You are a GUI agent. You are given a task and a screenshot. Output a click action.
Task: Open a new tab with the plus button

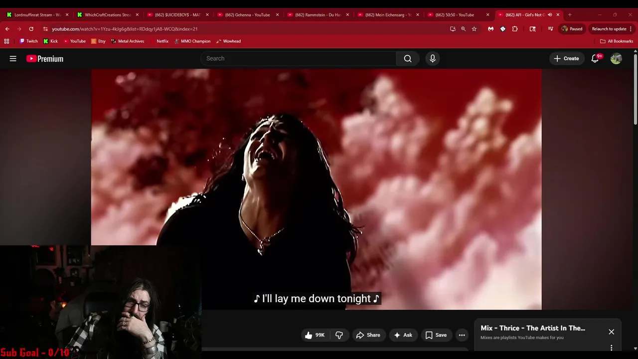(x=570, y=15)
